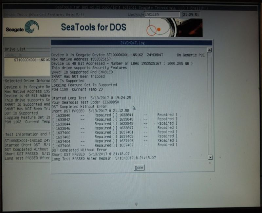
Task: Click repaired sector entry 1633844
Action: [83, 124]
